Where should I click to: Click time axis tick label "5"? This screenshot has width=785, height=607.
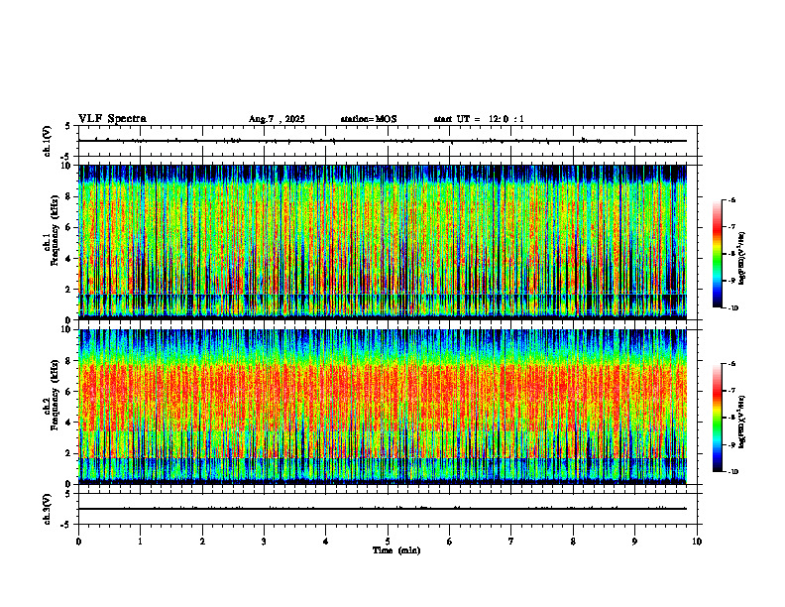tap(388, 542)
